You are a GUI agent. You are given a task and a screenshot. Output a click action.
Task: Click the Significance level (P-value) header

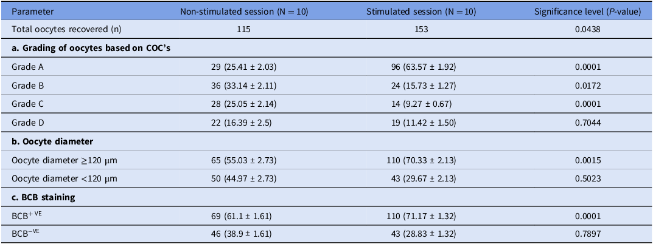587,11
